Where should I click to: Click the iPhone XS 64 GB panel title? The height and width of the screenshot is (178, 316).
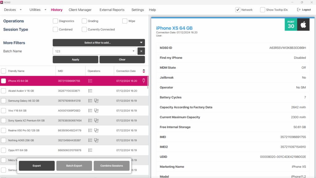tap(174, 28)
